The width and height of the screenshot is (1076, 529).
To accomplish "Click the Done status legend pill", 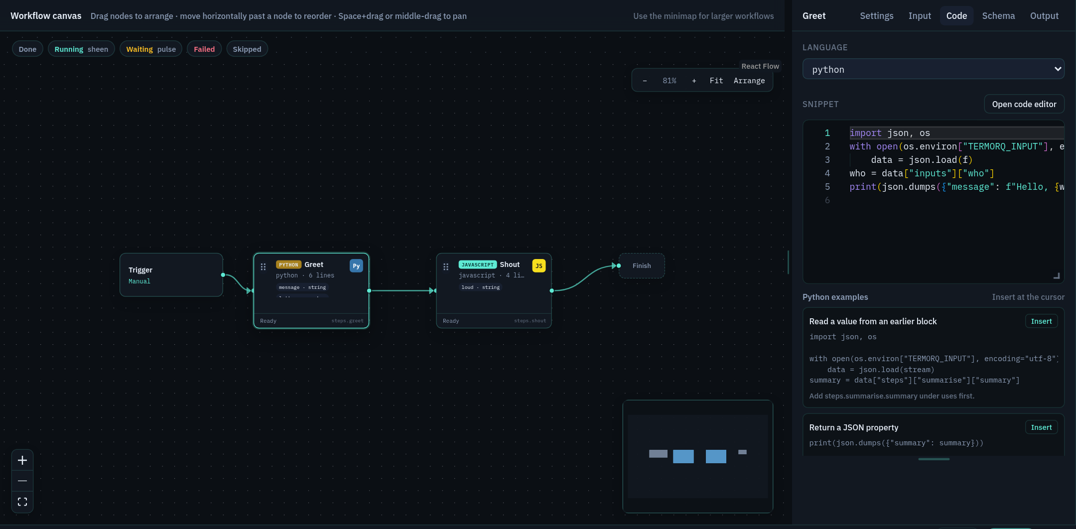I will [x=27, y=49].
